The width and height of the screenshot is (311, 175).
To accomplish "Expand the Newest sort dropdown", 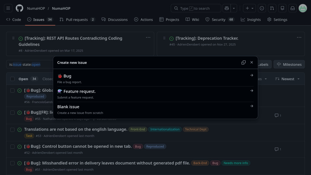I will [x=287, y=79].
